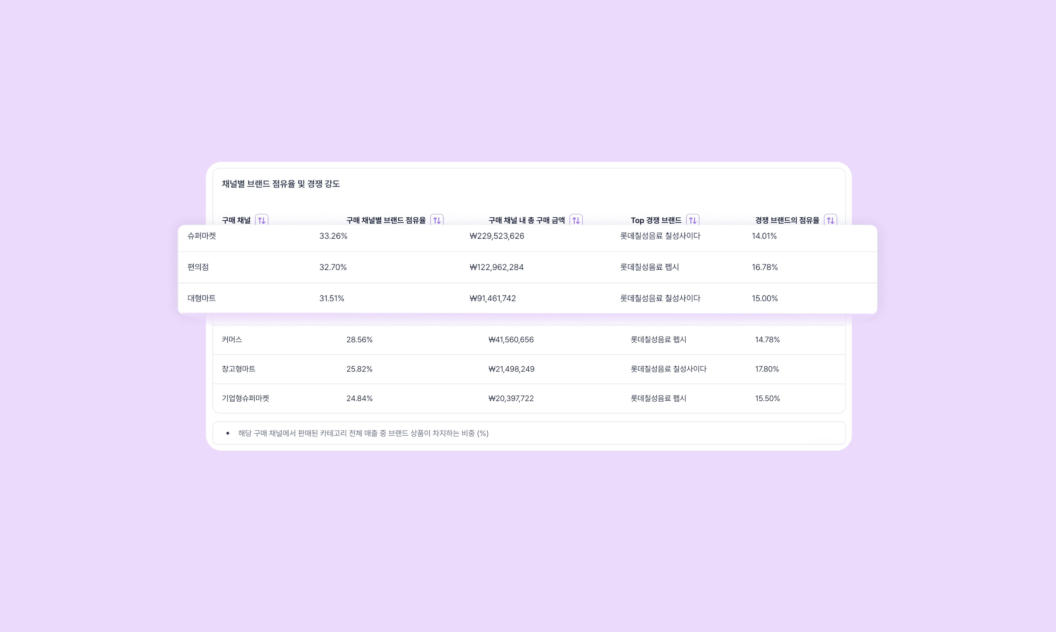Sort the Top 경쟁 브랜드 column
The image size is (1056, 632).
pos(693,220)
